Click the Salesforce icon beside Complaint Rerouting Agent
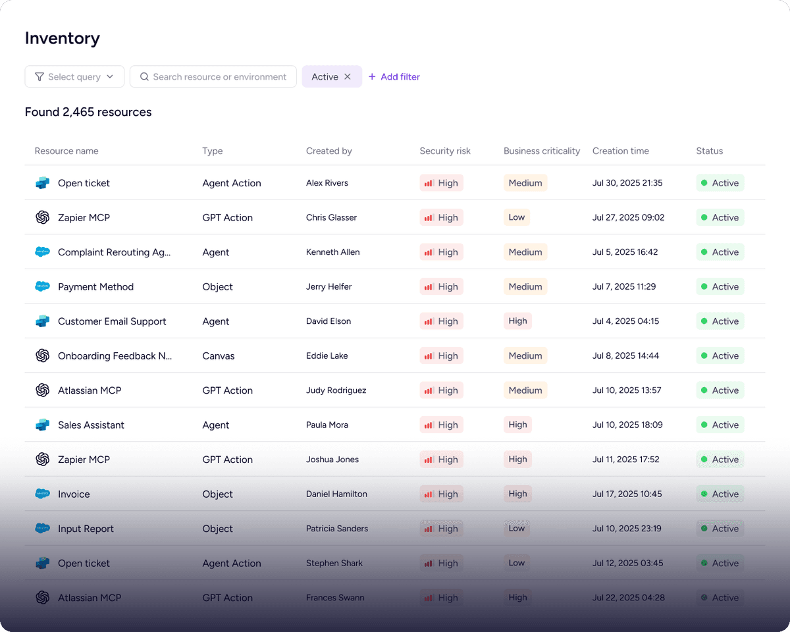Screen dimensions: 790x632 (43, 252)
